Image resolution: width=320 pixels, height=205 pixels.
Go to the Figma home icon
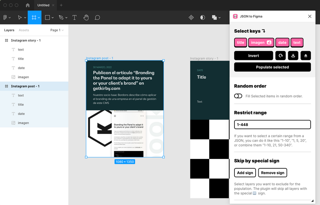point(28,5)
